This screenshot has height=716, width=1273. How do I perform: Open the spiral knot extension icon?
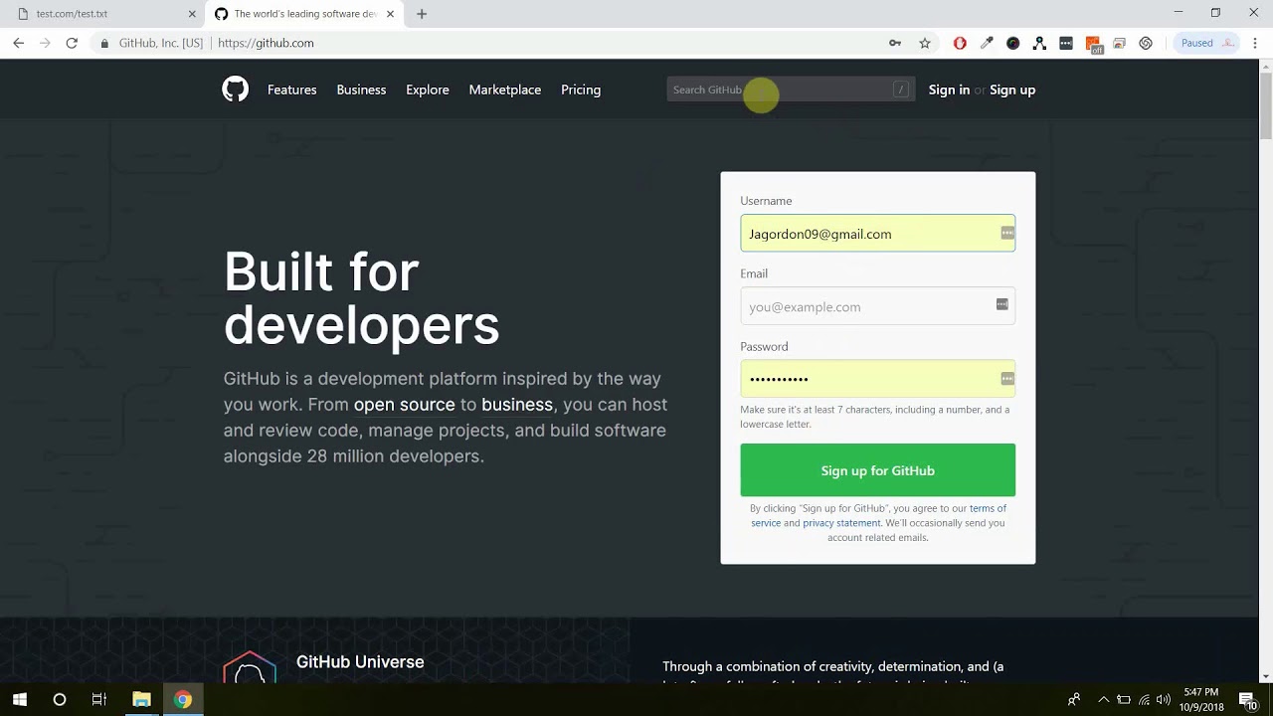(1146, 43)
